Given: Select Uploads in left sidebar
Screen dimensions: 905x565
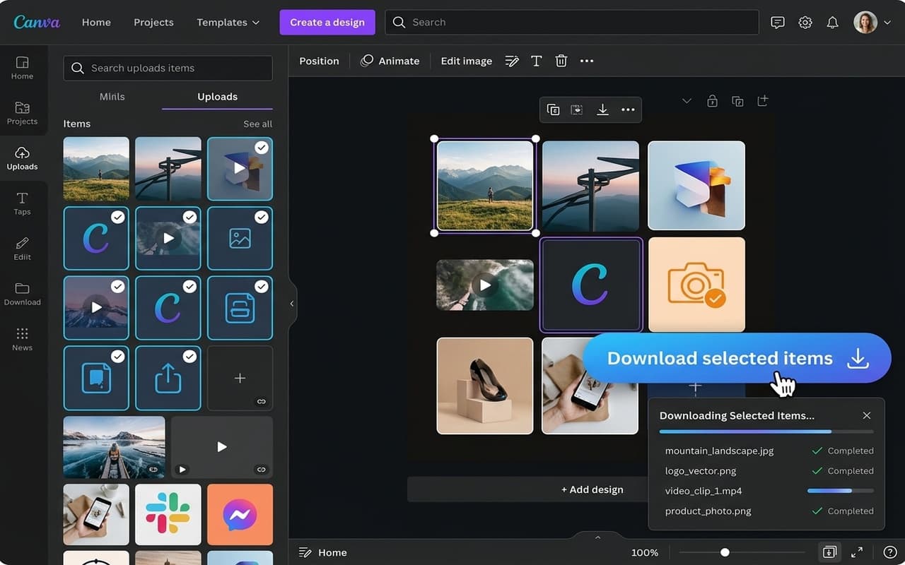Looking at the screenshot, I should (x=22, y=158).
